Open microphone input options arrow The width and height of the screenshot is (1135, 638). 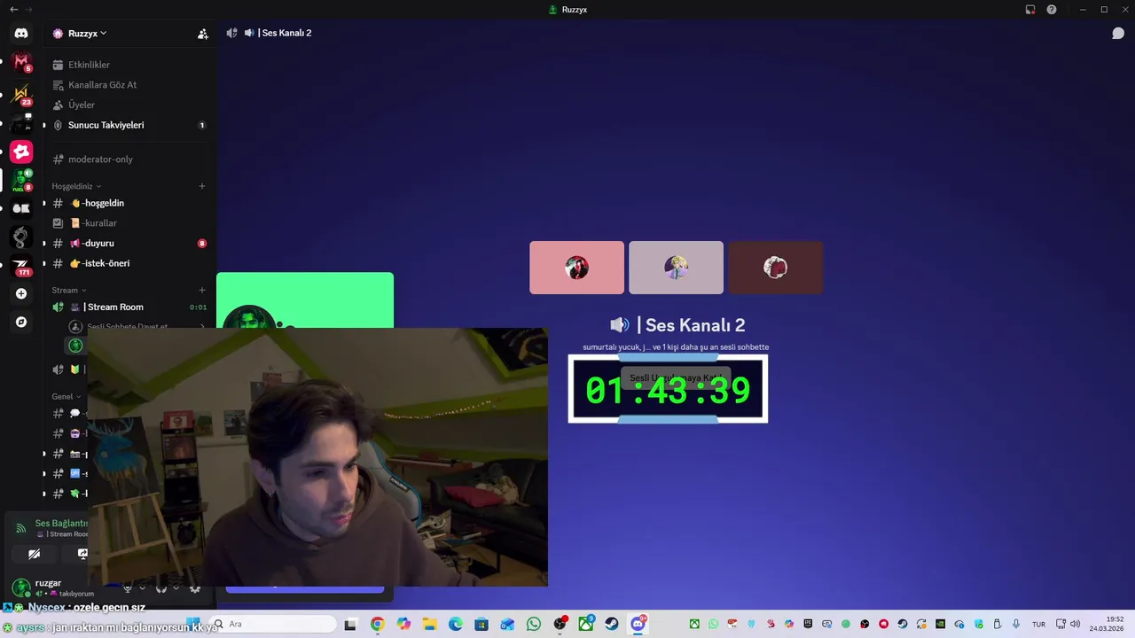point(142,587)
